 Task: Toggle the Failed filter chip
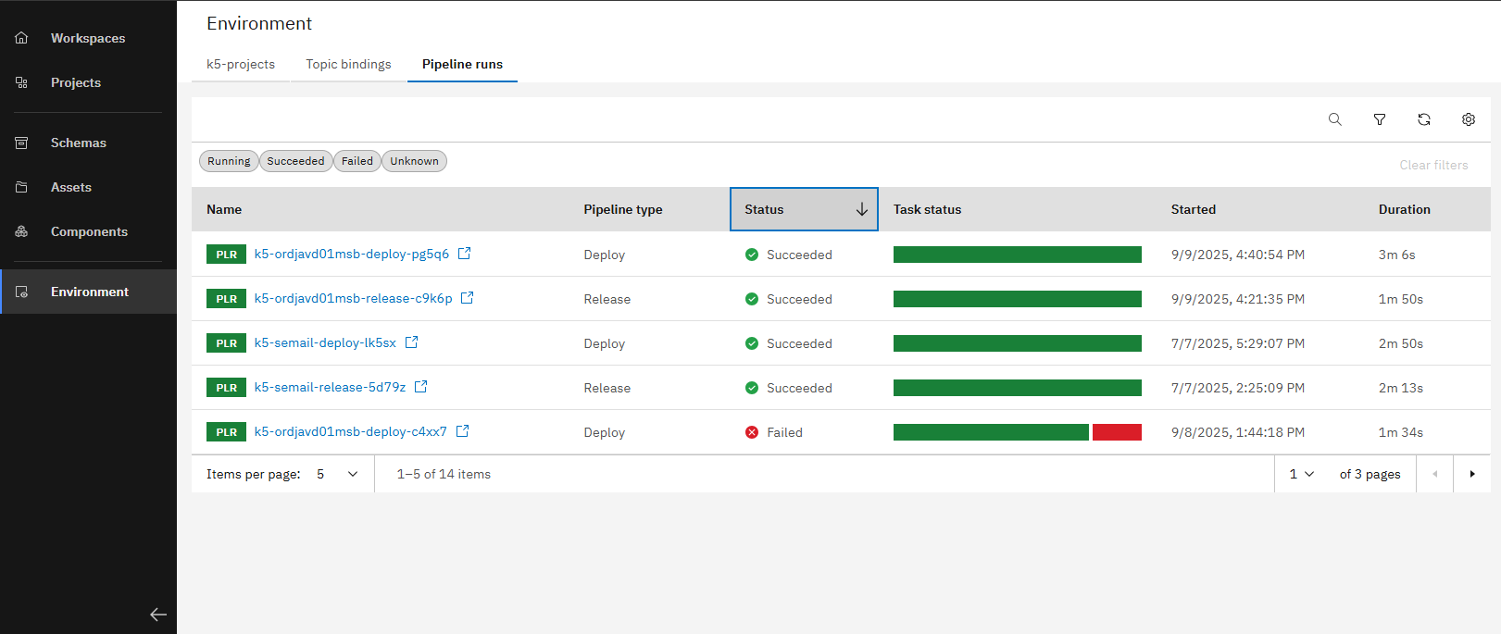click(356, 161)
